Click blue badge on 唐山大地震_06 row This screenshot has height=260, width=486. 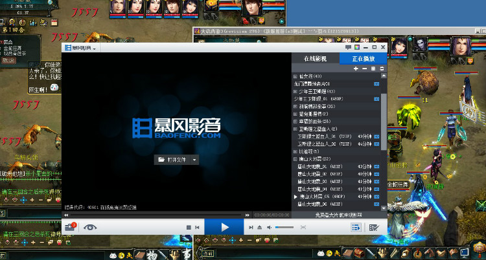(376, 204)
